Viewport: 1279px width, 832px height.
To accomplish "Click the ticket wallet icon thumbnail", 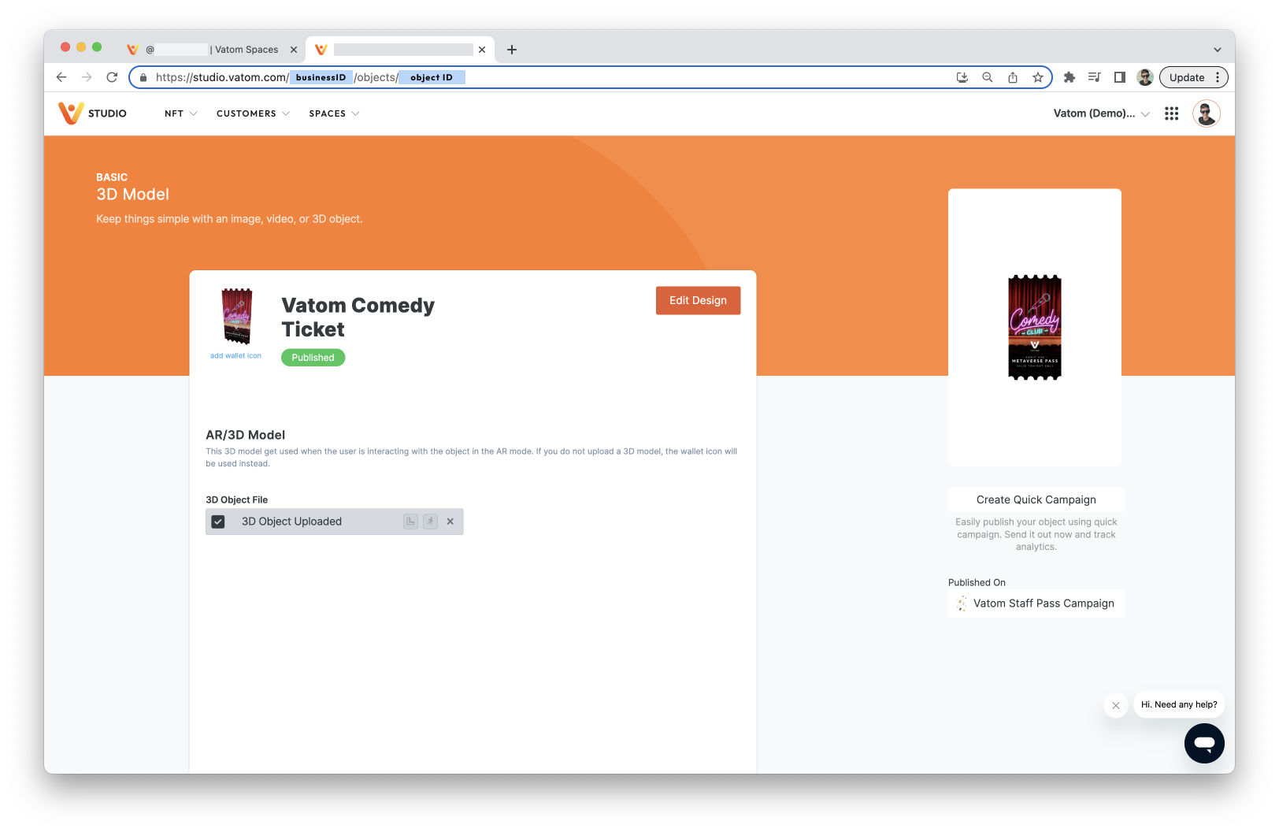I will tap(236, 316).
